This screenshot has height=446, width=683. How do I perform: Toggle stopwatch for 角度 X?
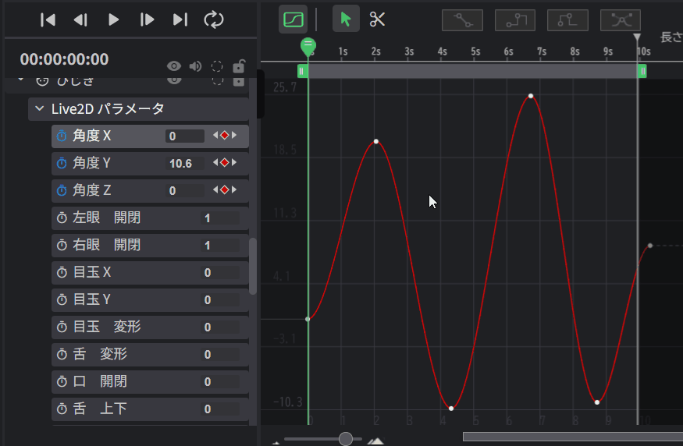click(62, 136)
